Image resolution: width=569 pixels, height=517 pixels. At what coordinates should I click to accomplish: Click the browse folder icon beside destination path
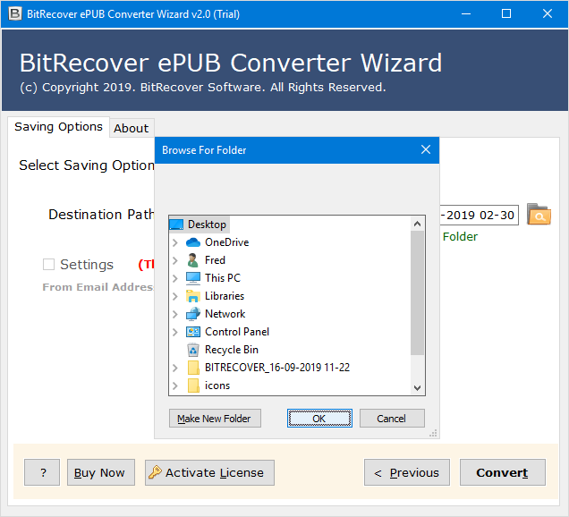tap(539, 214)
